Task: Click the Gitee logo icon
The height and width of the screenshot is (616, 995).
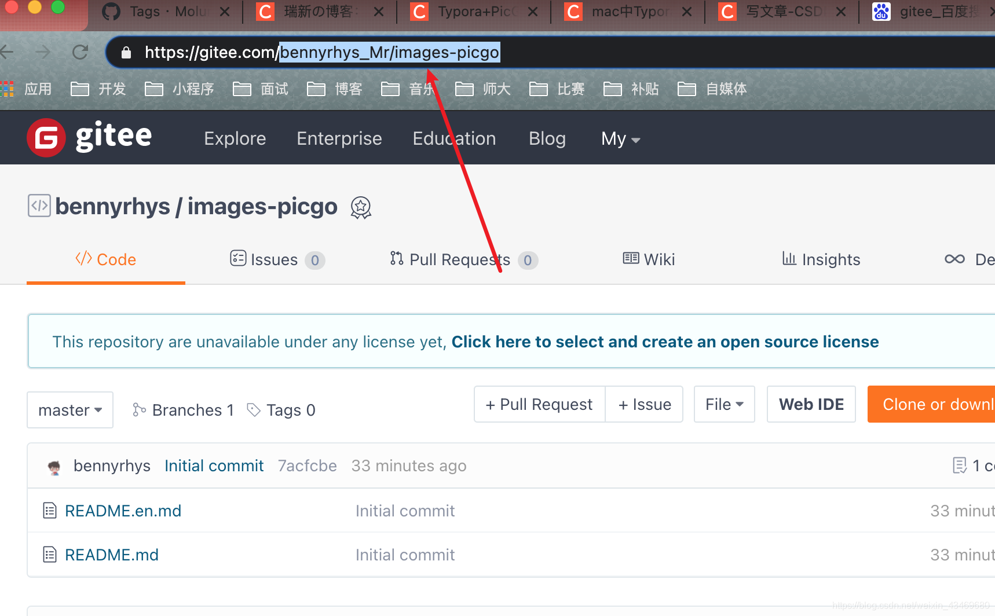Action: coord(46,138)
